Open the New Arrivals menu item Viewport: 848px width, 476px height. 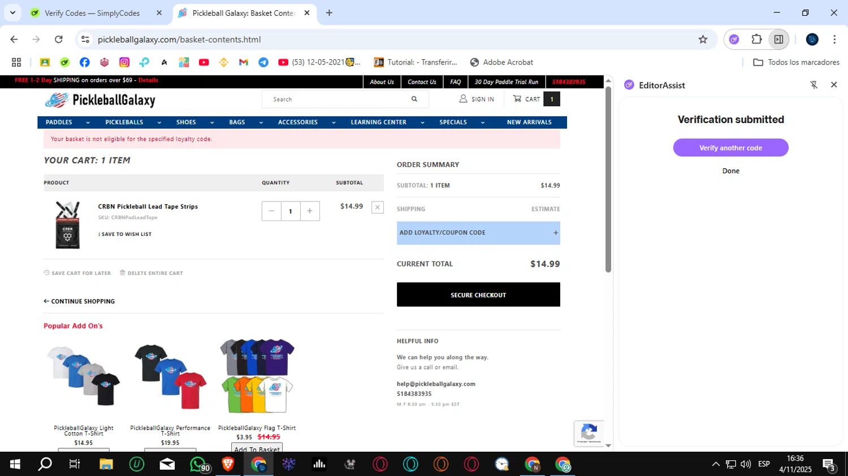tap(529, 123)
